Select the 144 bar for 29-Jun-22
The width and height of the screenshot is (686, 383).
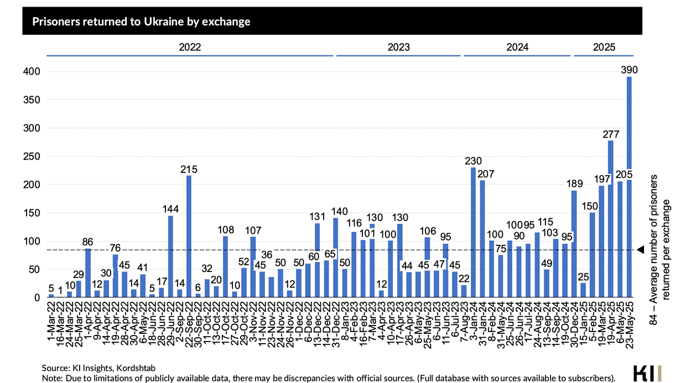(170, 256)
